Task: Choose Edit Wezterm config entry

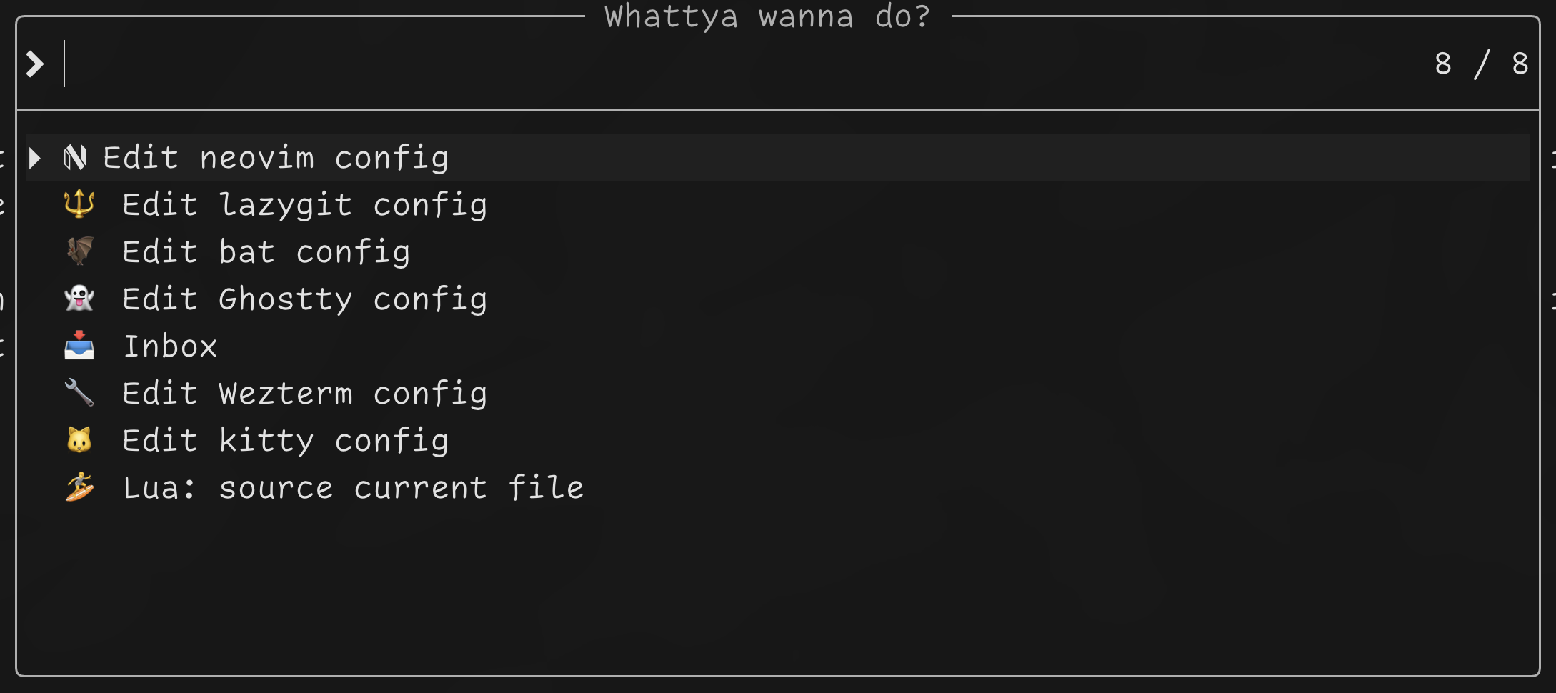Action: 305,392
